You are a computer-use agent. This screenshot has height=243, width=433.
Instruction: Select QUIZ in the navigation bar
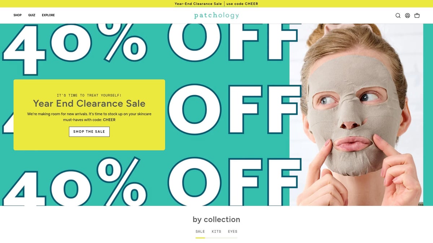[32, 15]
